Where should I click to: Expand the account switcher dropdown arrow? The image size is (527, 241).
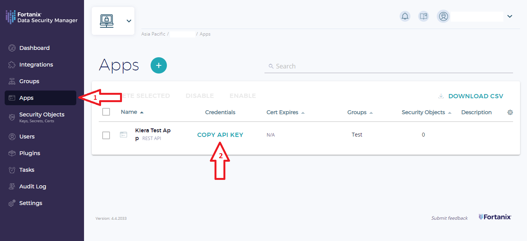click(129, 21)
